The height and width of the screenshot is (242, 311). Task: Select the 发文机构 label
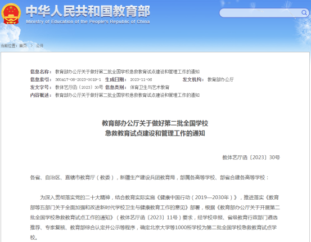pyautogui.click(x=193, y=79)
